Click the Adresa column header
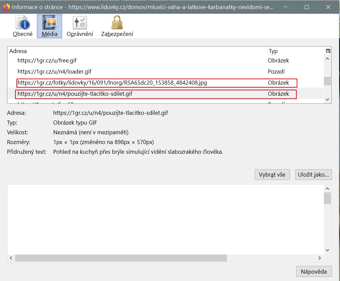The image size is (340, 281). coord(137,51)
